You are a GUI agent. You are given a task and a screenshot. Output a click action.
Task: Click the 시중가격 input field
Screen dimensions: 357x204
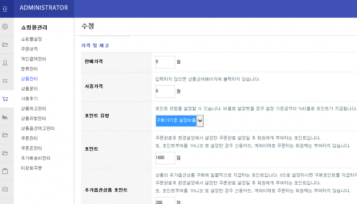165,91
